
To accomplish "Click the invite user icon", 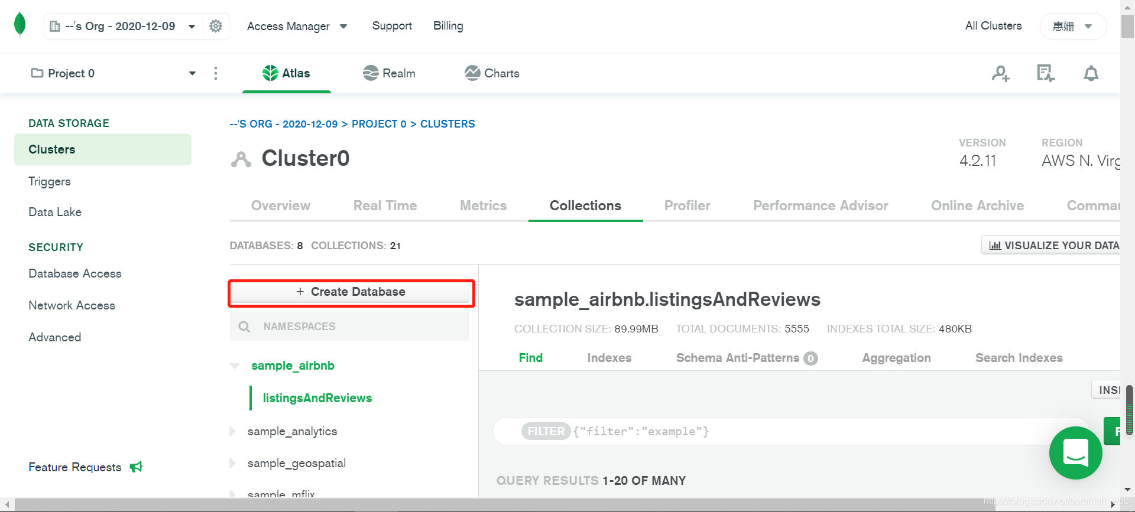I will (x=1001, y=73).
